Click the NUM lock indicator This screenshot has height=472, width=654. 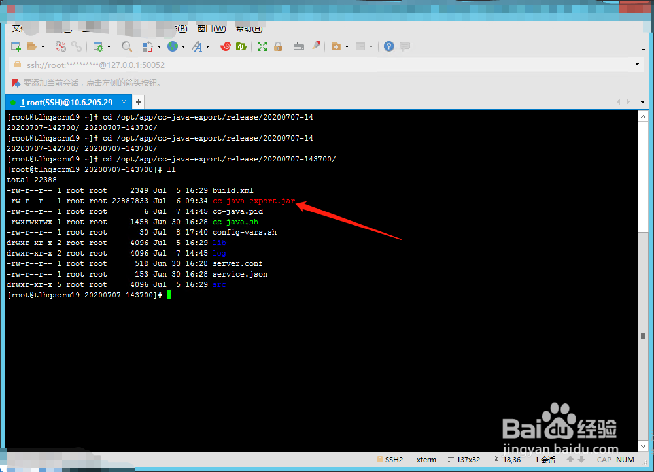click(625, 460)
